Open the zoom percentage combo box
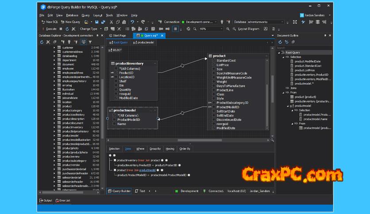This screenshot has width=370, height=214. 210,29
